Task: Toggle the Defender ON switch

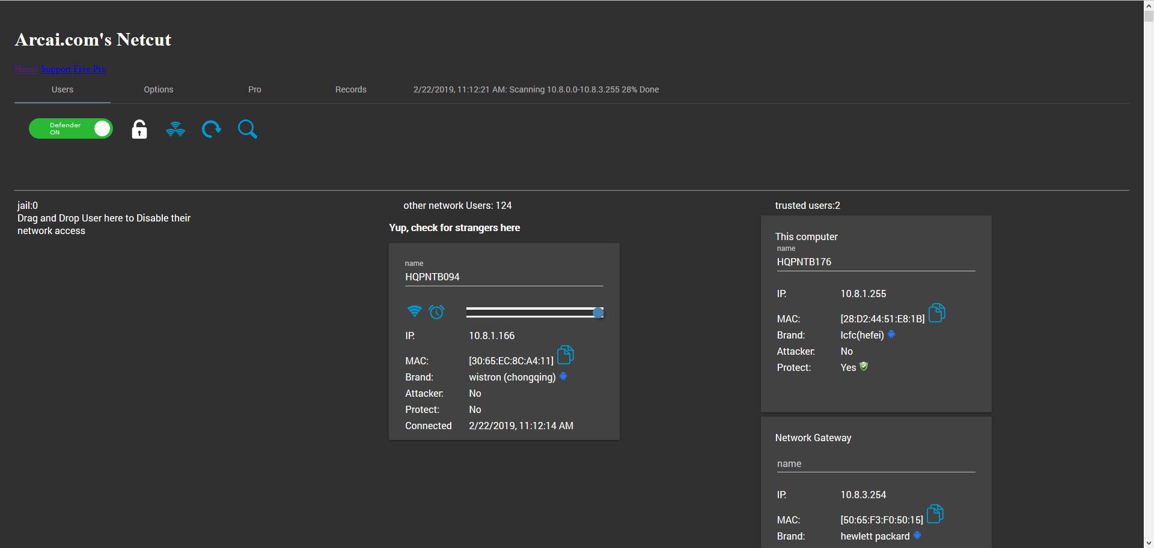Action: tap(71, 128)
